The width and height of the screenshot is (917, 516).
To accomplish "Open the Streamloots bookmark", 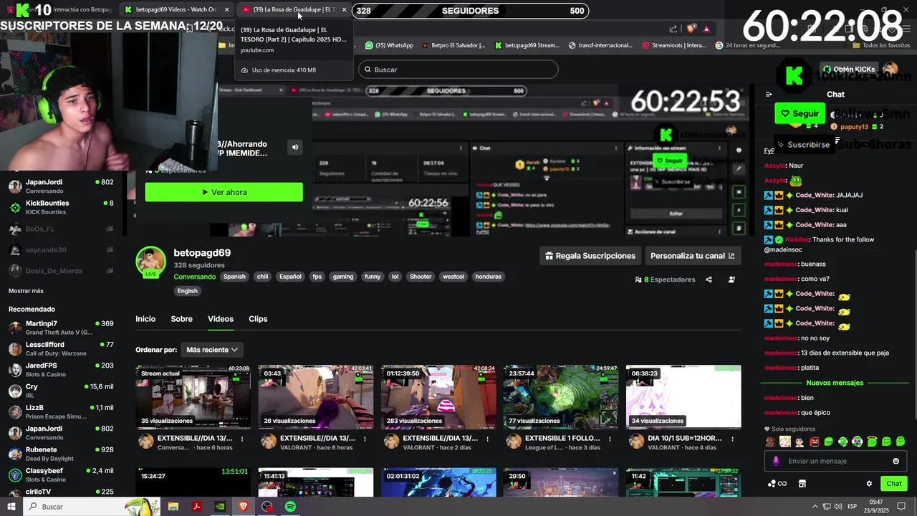I will click(x=674, y=45).
